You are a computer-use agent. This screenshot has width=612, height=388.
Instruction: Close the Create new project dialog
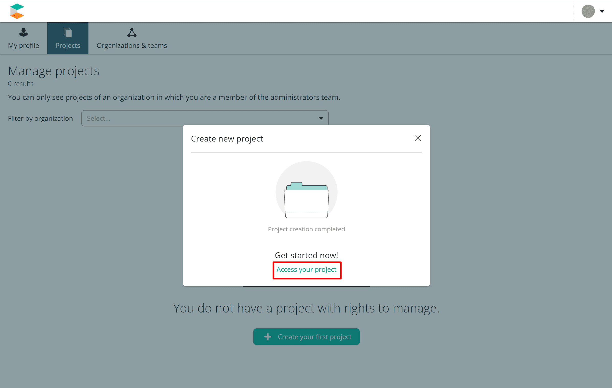(418, 138)
